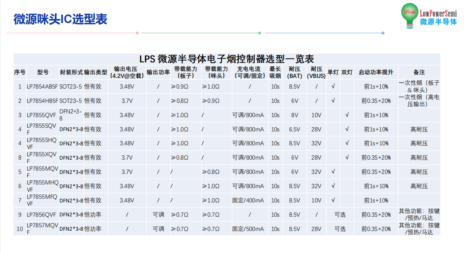Click the LowPowerSemi 微源半导体 logo

[x=429, y=15]
